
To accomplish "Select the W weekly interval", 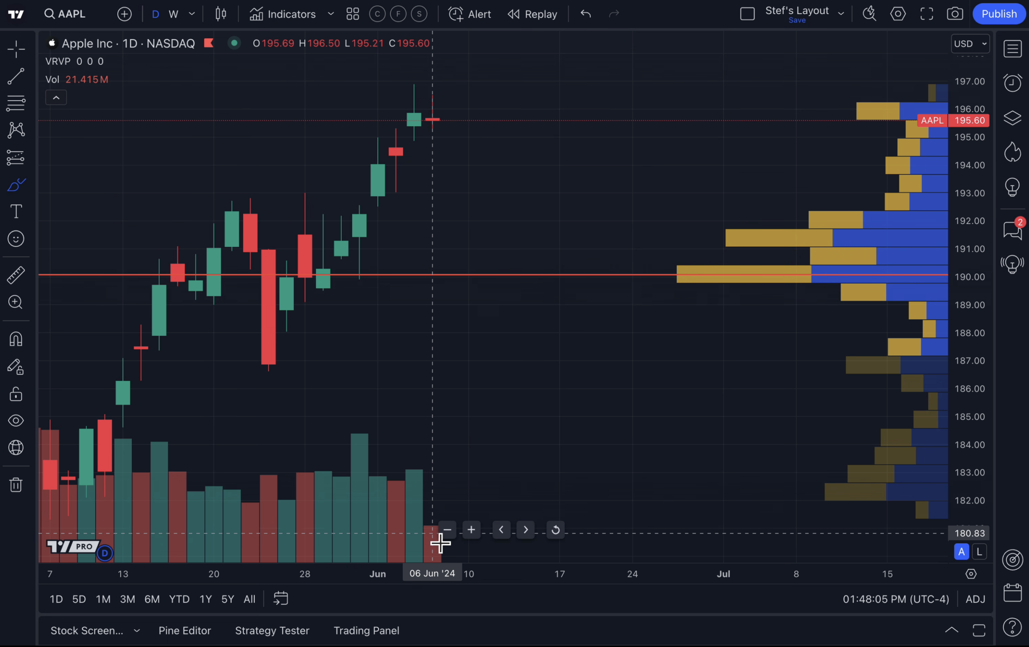I will (x=173, y=14).
